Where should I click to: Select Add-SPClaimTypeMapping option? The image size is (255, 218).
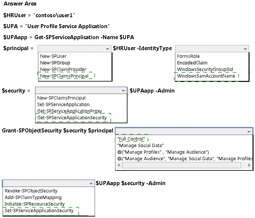coord(33,197)
